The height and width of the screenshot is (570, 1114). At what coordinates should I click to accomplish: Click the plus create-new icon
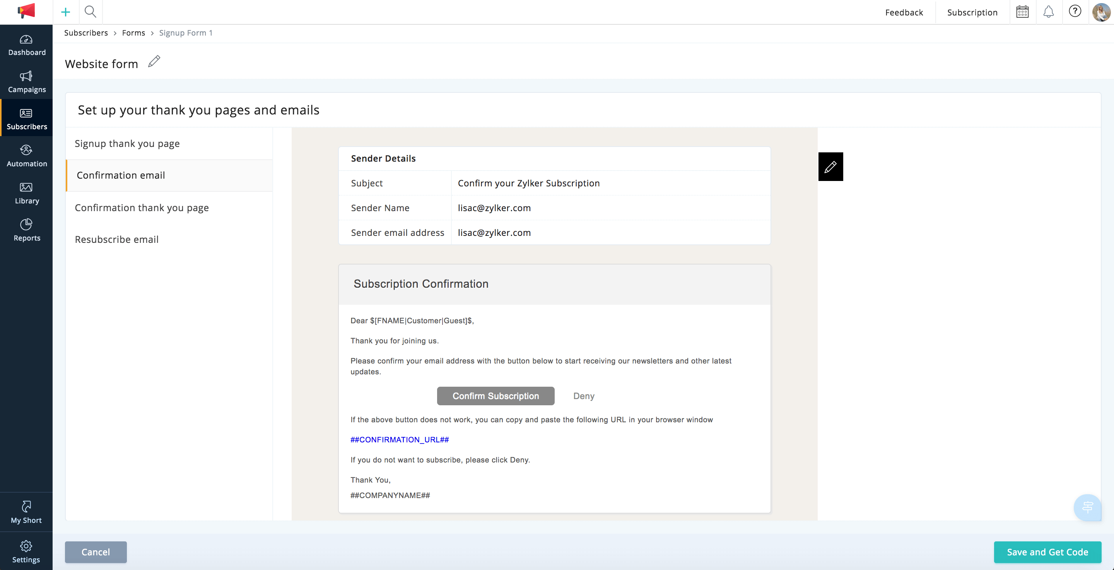click(x=66, y=12)
